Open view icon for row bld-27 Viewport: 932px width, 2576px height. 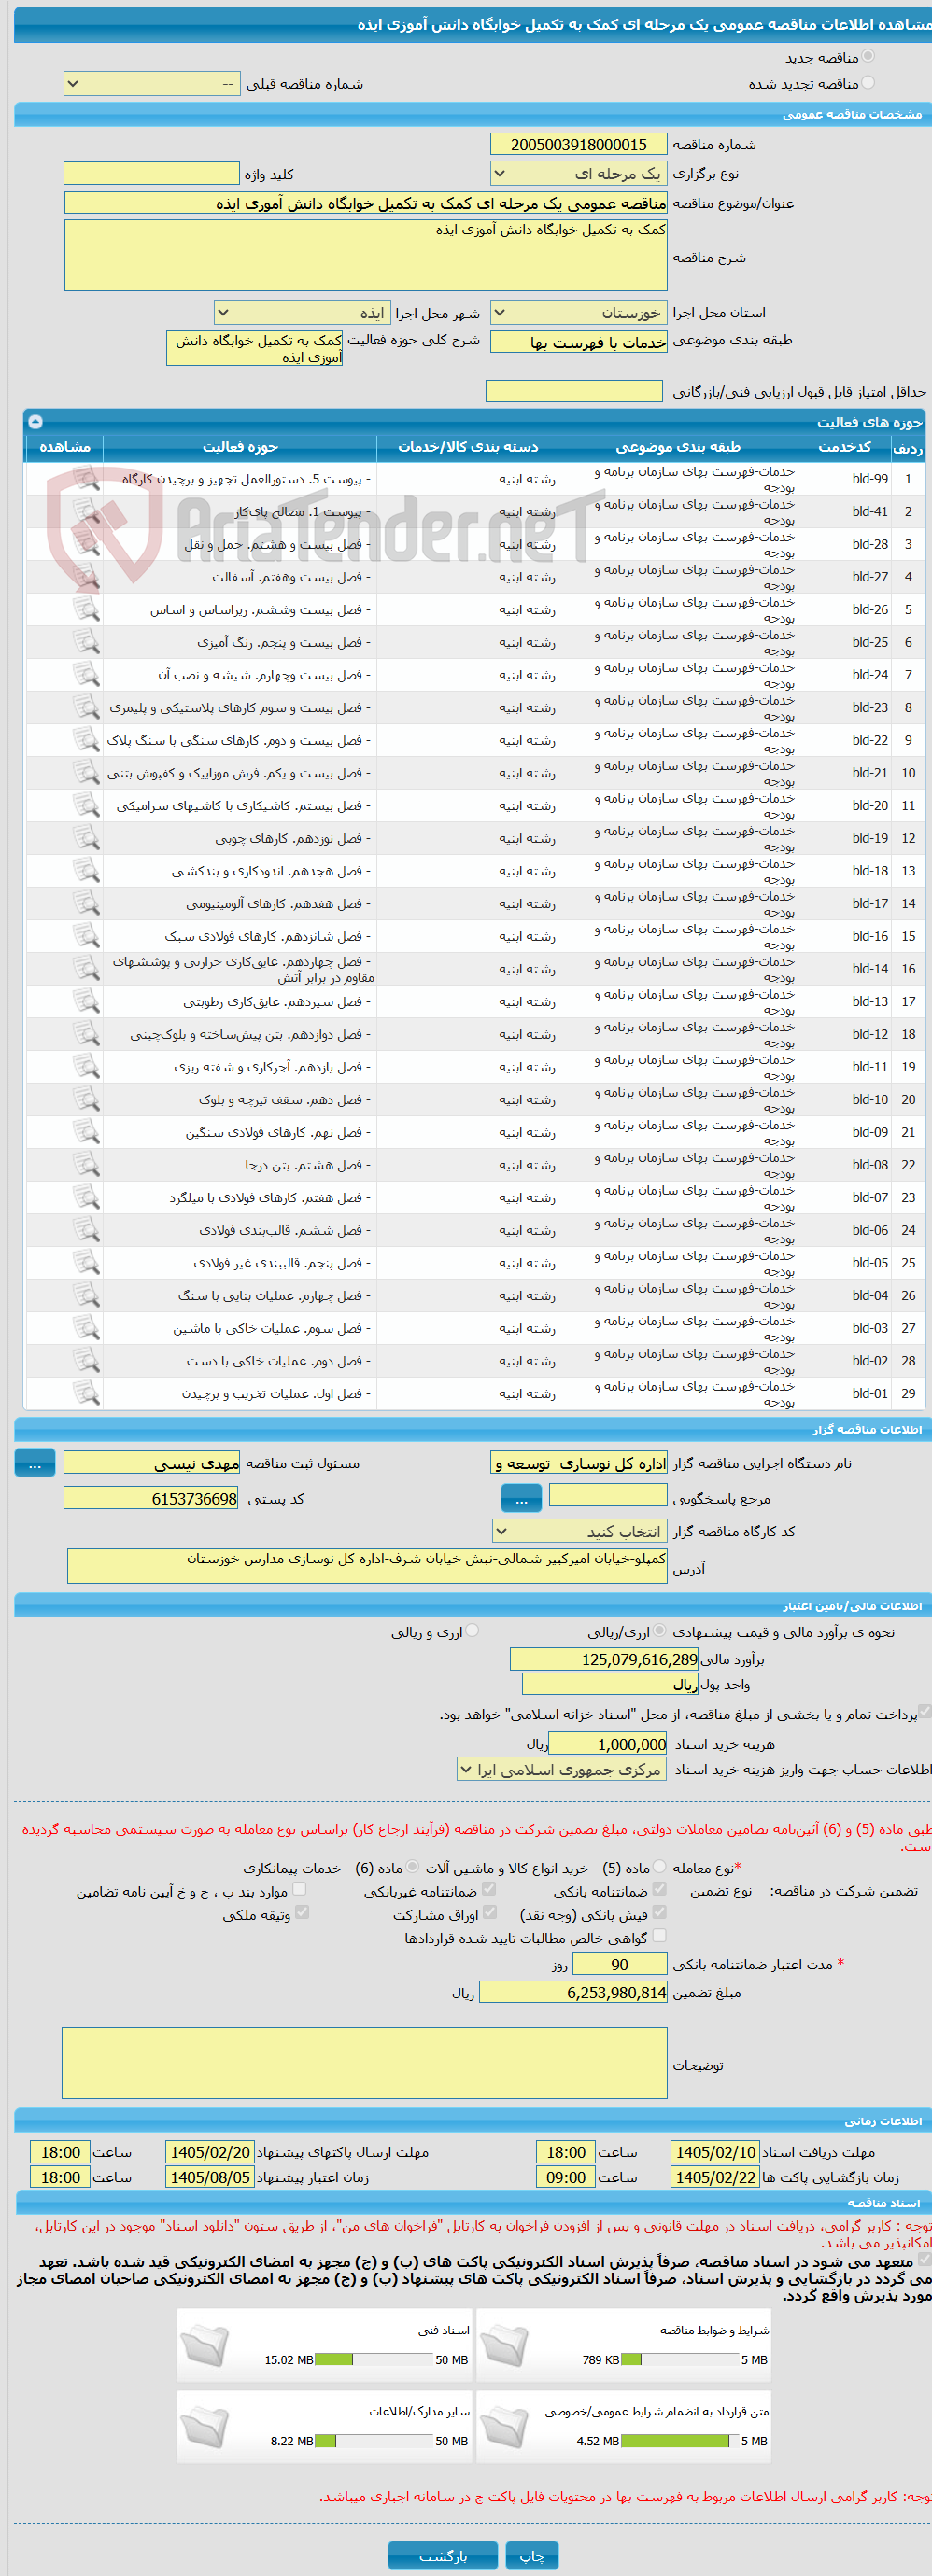point(86,576)
